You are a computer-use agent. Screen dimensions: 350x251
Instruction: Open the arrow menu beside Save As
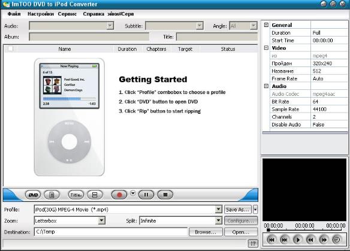pos(255,210)
